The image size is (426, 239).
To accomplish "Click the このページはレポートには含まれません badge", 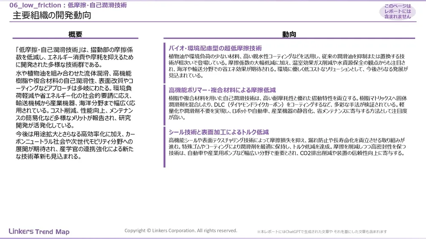I will coord(397,11).
